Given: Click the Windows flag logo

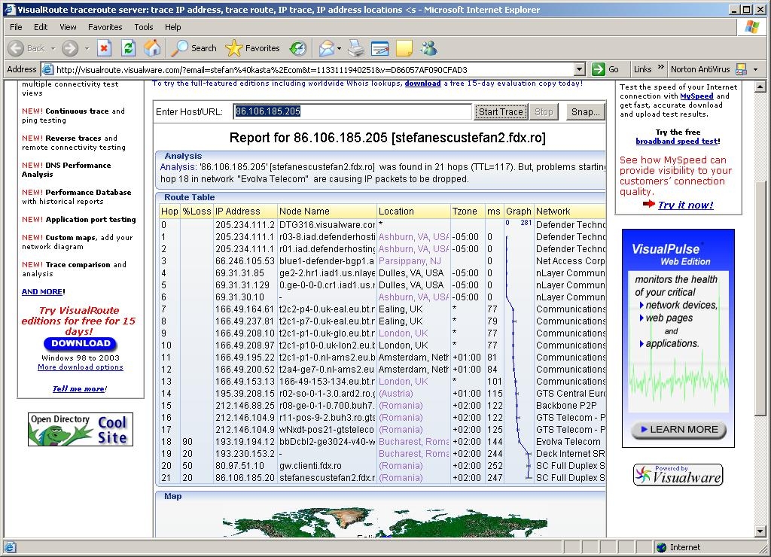Looking at the screenshot, I should [x=752, y=27].
